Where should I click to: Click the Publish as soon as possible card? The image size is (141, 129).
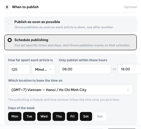click(71, 24)
